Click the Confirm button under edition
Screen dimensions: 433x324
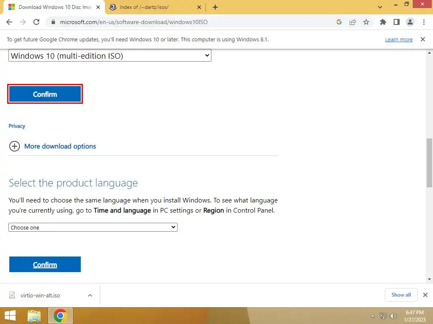(x=45, y=94)
